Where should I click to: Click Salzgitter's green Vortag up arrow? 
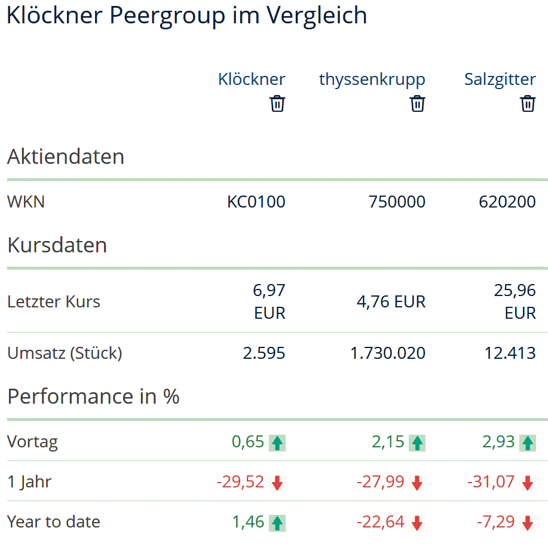click(x=528, y=443)
